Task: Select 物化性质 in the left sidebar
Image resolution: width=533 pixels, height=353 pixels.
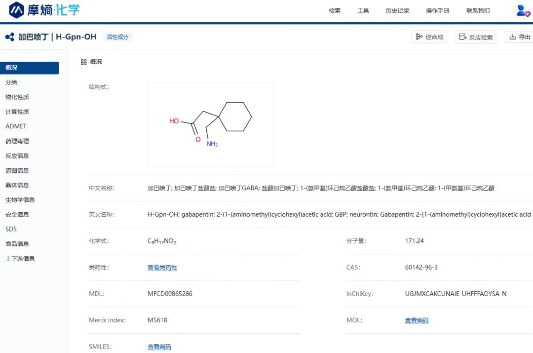Action: (x=17, y=97)
